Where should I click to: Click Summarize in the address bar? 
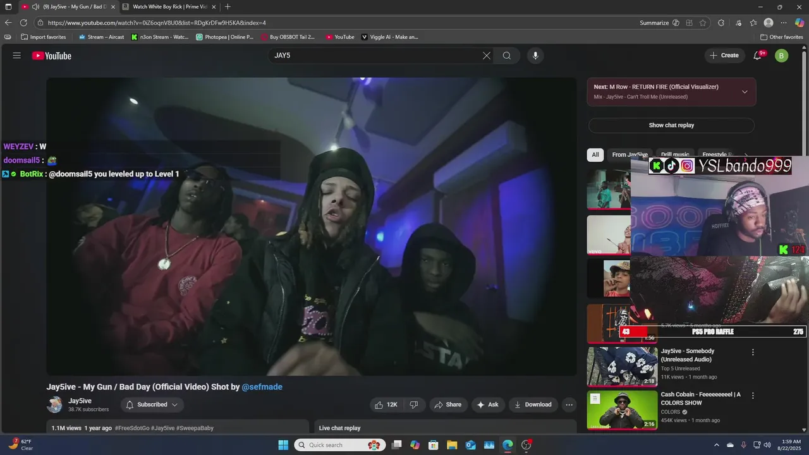(654, 23)
